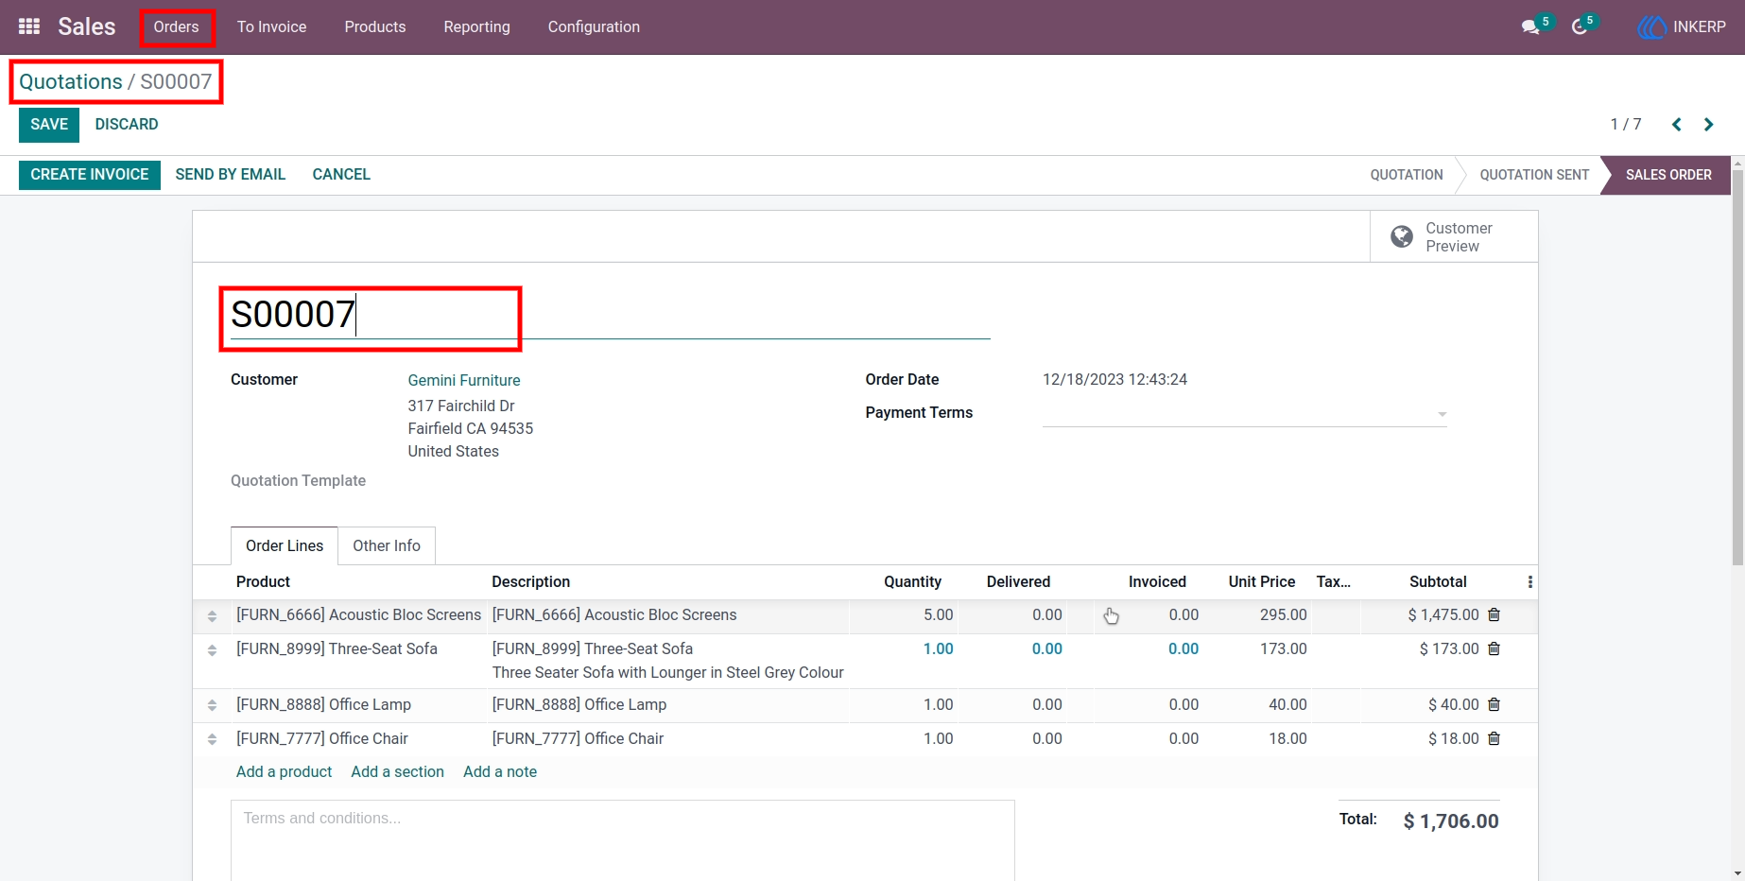The image size is (1745, 881).
Task: Click Add a section link
Action: coord(397,772)
